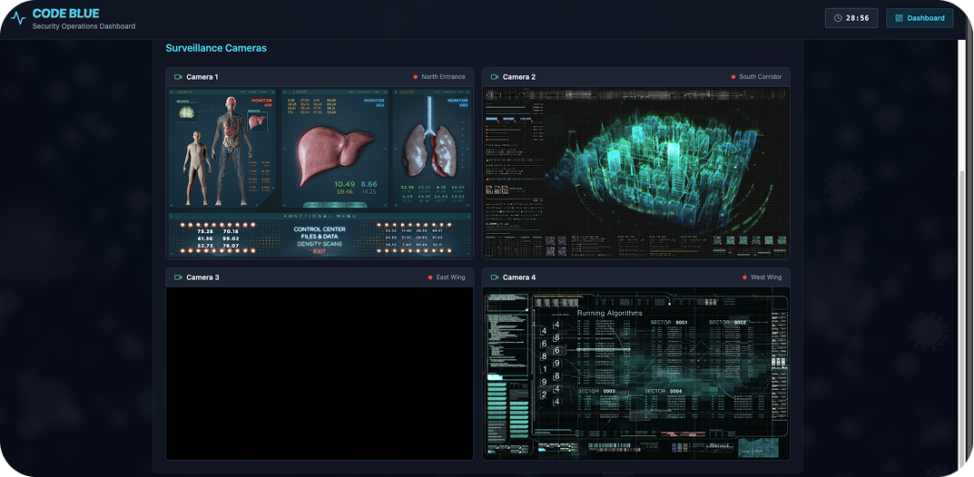Click the clock icon beside the timer
Screen dimensions: 974x477
(x=837, y=18)
